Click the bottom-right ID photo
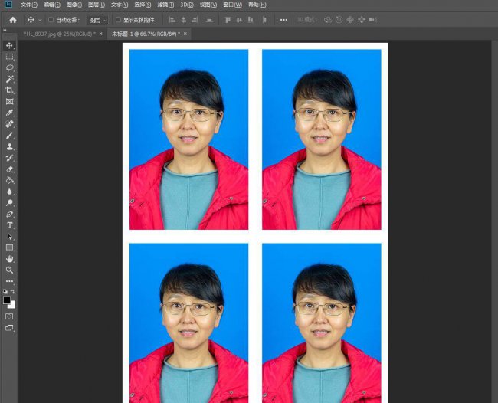Viewport: 498px width, 403px height. (x=322, y=323)
